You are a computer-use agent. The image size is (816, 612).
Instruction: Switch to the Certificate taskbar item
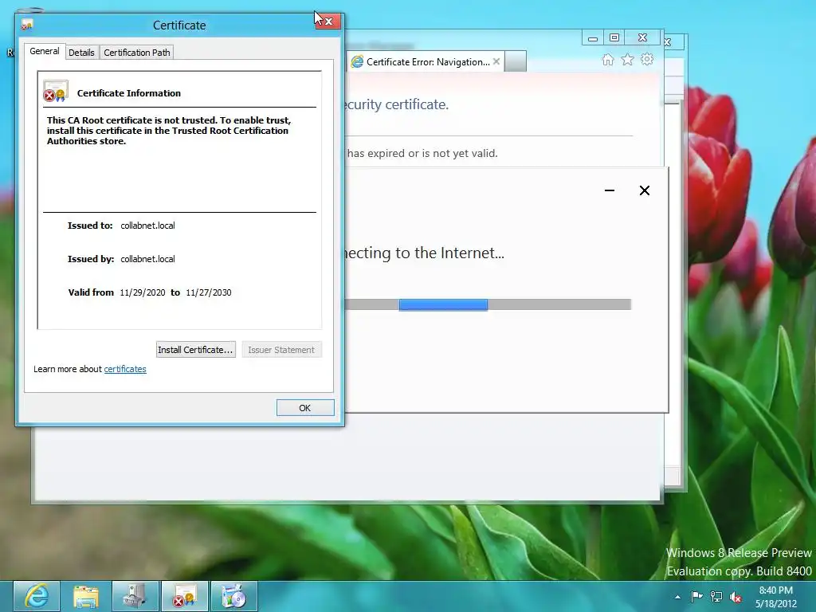click(185, 596)
